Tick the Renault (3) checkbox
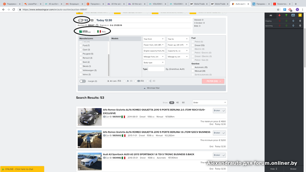Image resolution: width=306 pixels, height=172 pixels. point(81,58)
